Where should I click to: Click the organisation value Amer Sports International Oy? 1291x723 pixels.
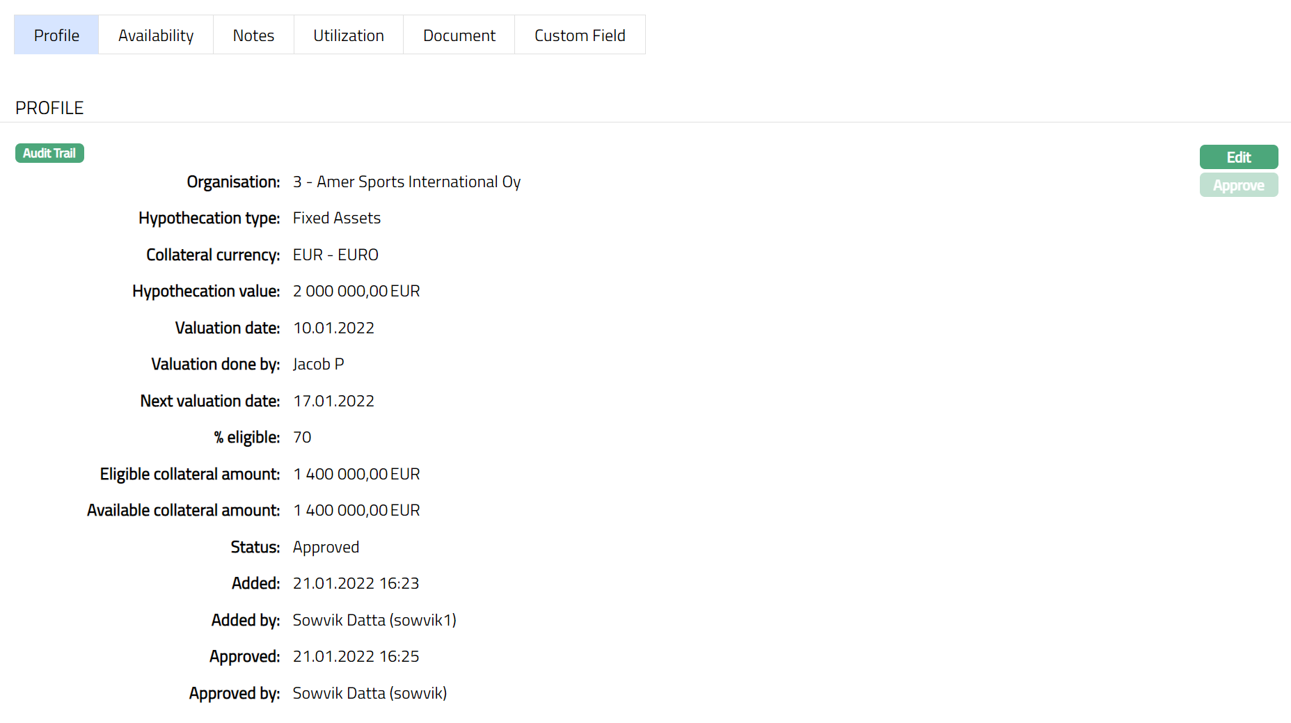(x=406, y=182)
